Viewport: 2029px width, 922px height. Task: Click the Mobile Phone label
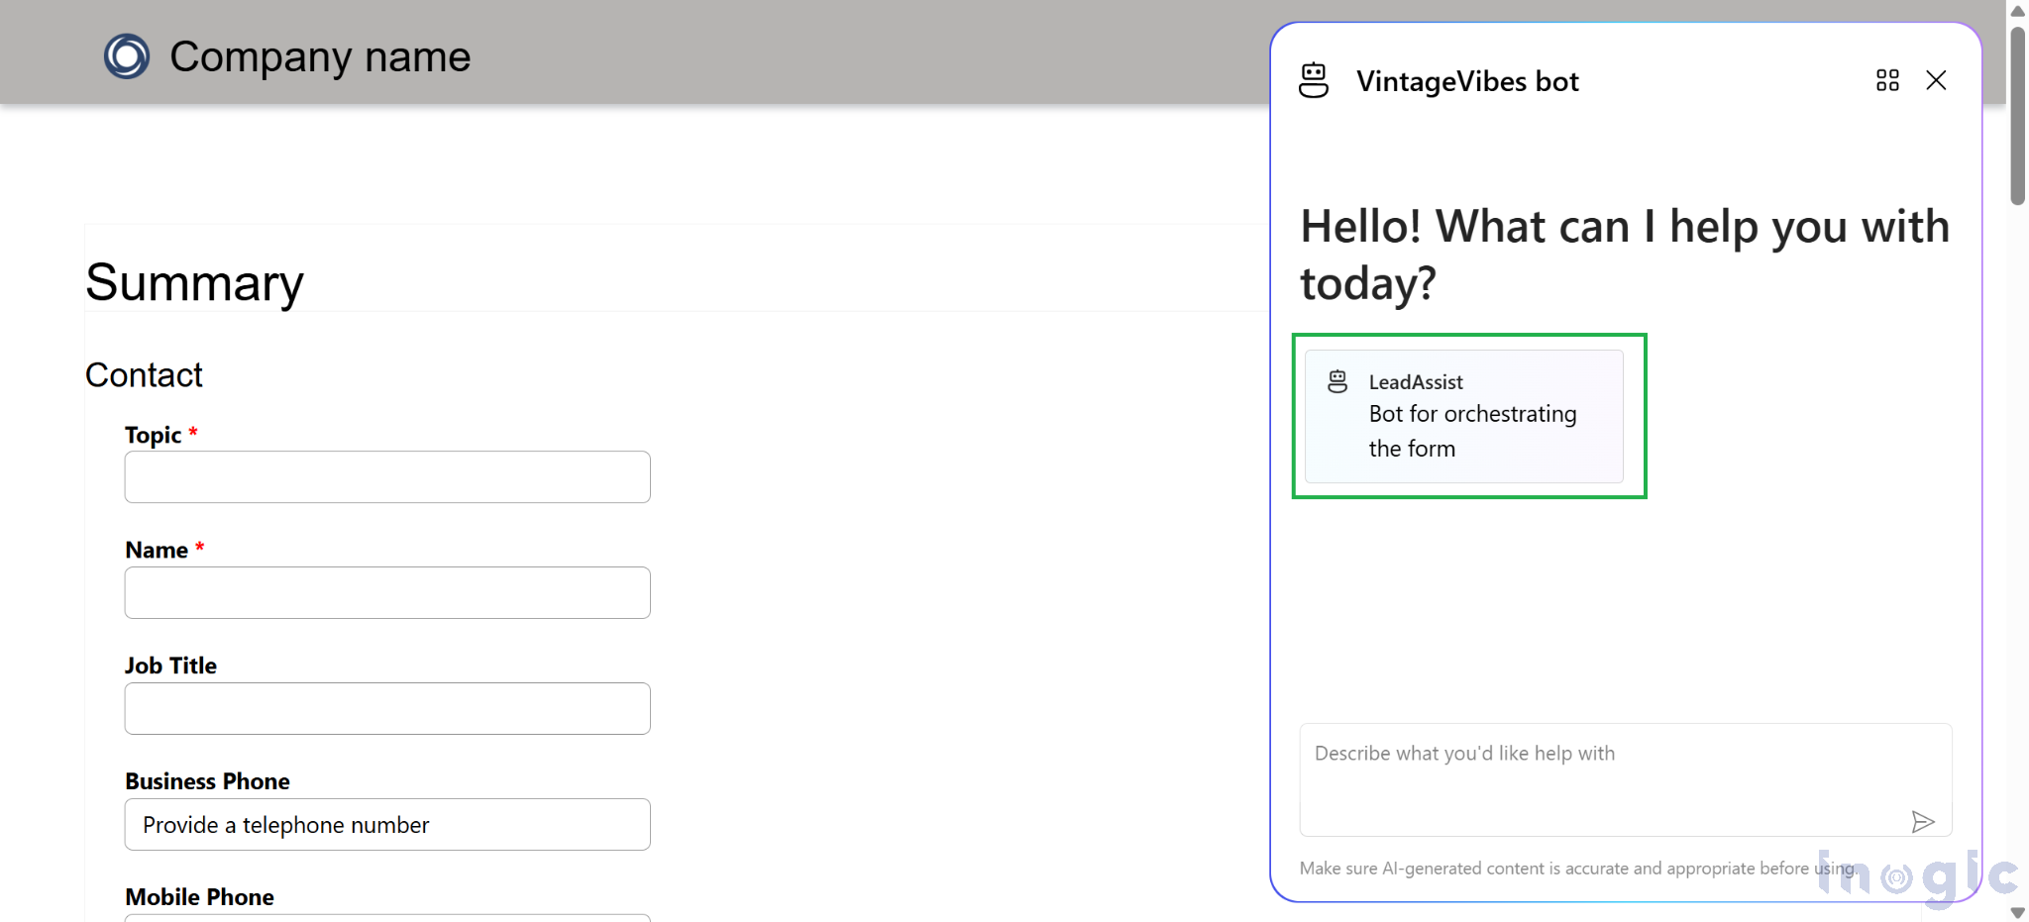[199, 897]
